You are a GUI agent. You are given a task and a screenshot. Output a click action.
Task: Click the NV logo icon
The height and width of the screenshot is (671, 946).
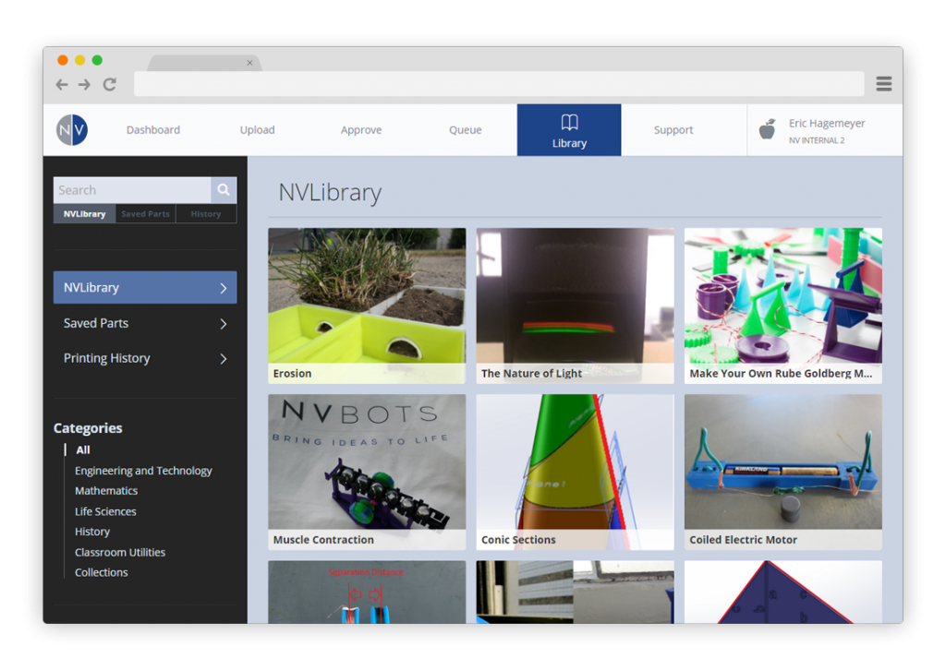(72, 129)
